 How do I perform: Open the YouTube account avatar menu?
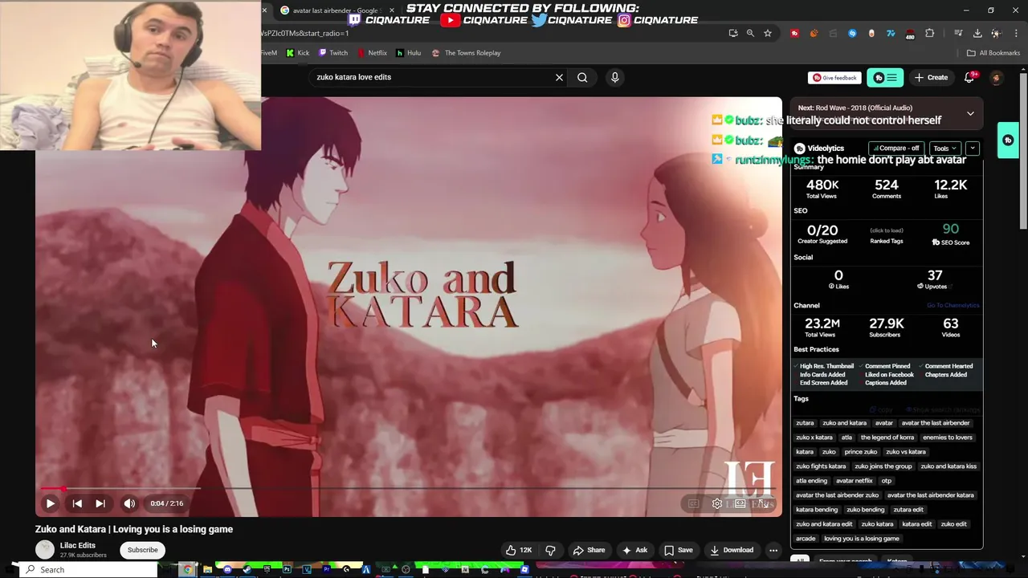click(x=996, y=78)
